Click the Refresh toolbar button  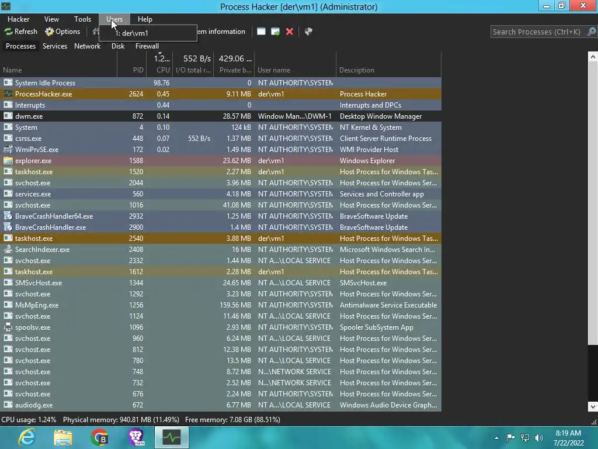21,32
